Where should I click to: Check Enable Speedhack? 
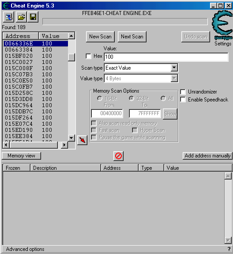[183, 100]
